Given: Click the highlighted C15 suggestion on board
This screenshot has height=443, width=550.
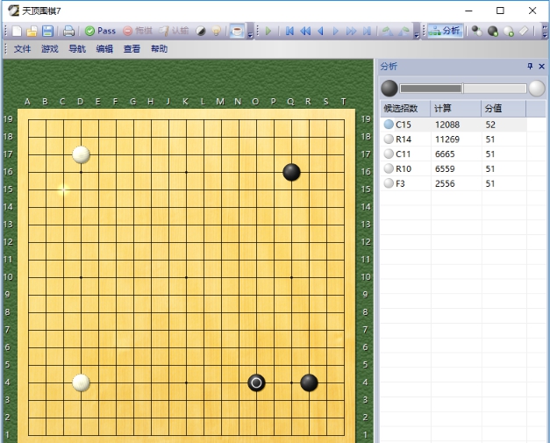Looking at the screenshot, I should [x=63, y=189].
